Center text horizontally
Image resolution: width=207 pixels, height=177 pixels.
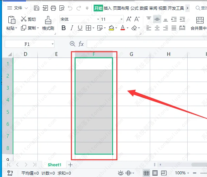click(x=157, y=28)
